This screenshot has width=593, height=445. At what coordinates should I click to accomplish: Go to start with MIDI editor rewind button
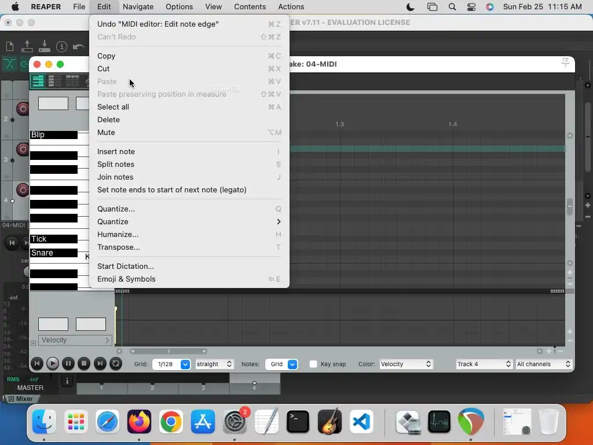click(x=36, y=364)
